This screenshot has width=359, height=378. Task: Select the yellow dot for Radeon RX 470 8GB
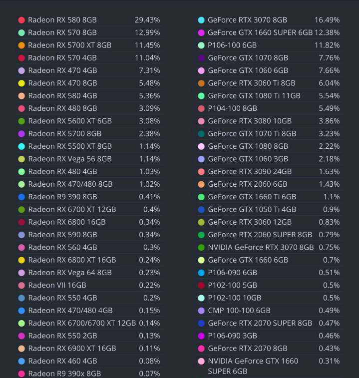coord(21,83)
